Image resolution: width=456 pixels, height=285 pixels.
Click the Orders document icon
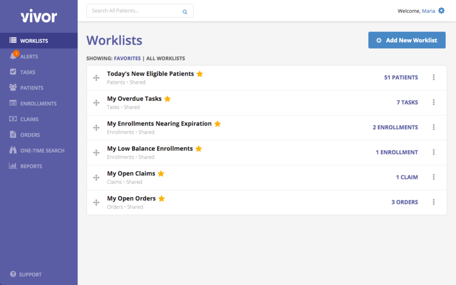[13, 134]
